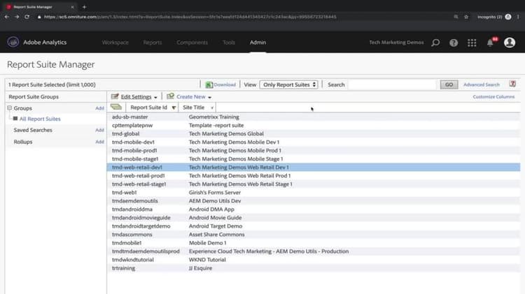This screenshot has width=525, height=294.
Task: Open the Workspace menu item
Action: [x=115, y=43]
